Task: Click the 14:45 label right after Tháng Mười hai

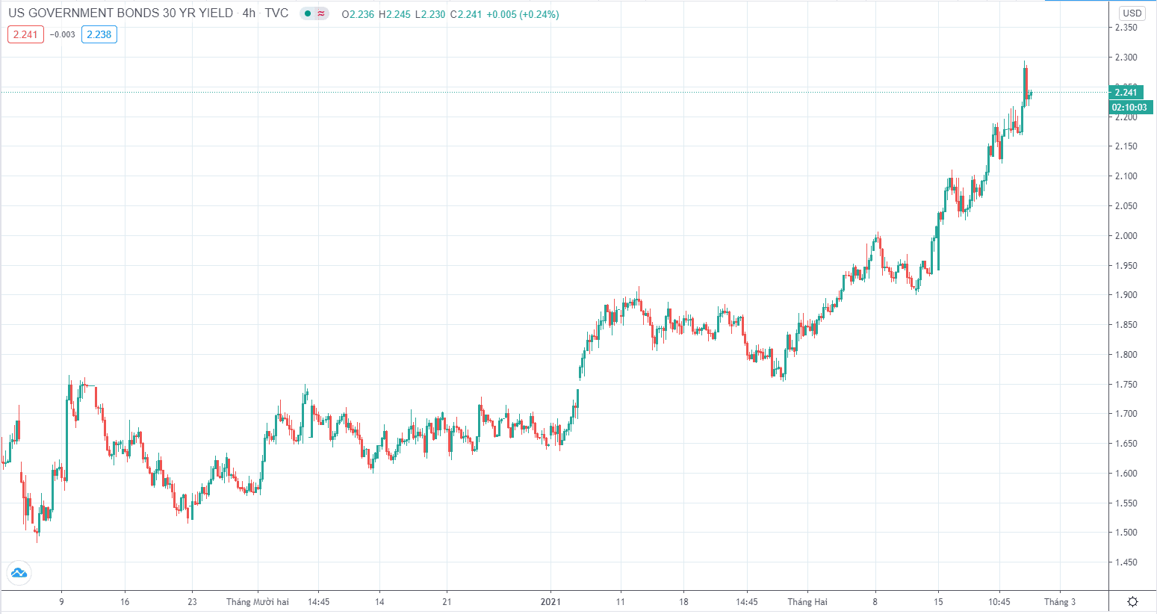Action: click(x=318, y=602)
